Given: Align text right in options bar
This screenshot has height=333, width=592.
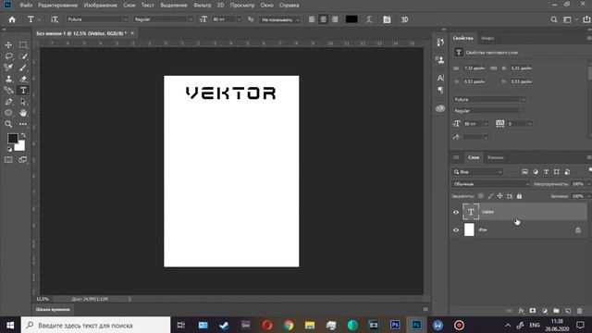Looking at the screenshot, I should 335,19.
